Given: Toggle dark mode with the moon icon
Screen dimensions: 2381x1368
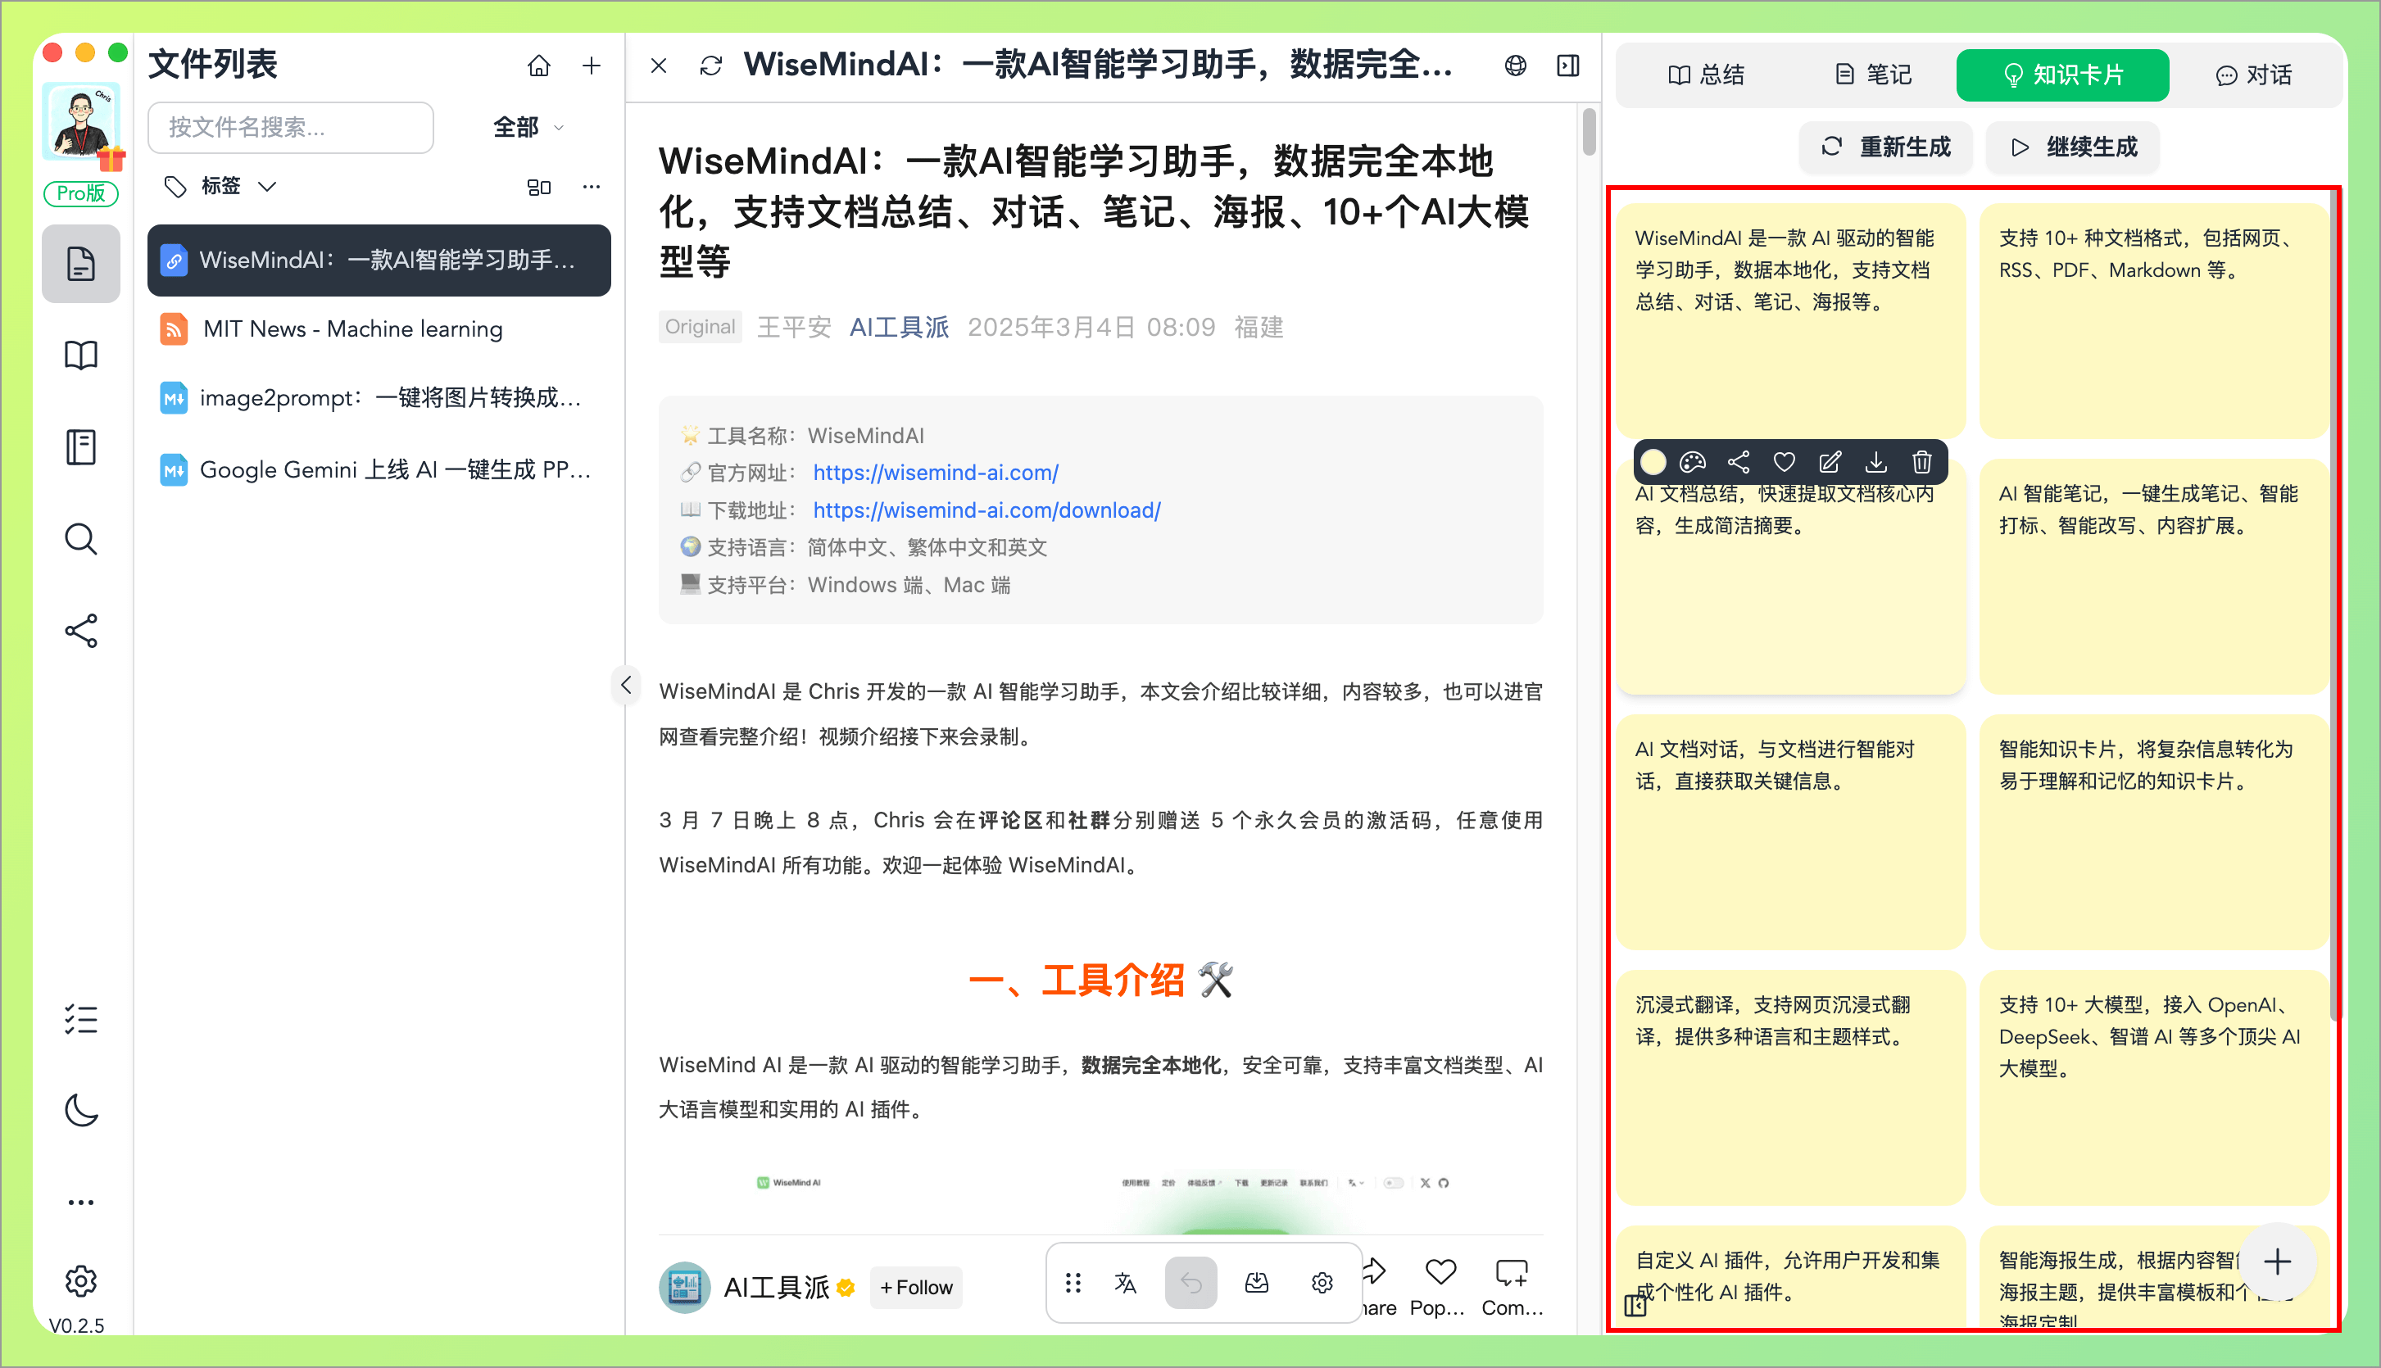Looking at the screenshot, I should pyautogui.click(x=82, y=1111).
